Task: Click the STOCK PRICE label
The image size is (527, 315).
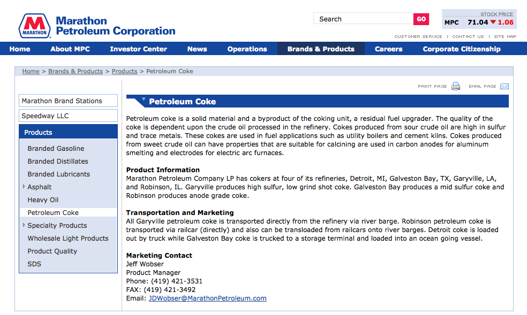Action: point(497,14)
